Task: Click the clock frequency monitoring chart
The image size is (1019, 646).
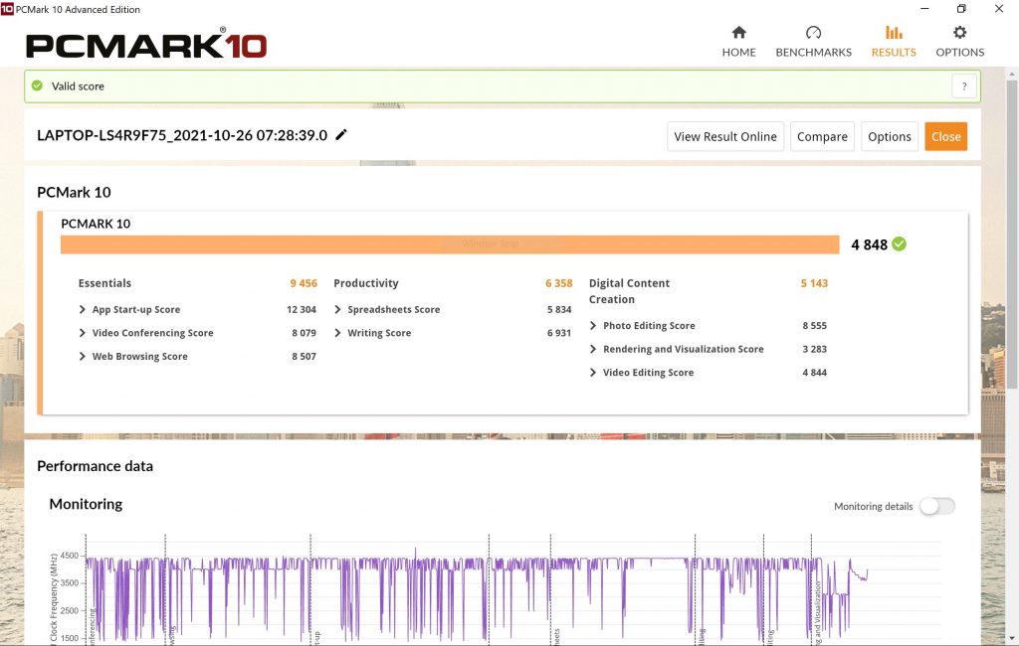Action: coord(494,589)
